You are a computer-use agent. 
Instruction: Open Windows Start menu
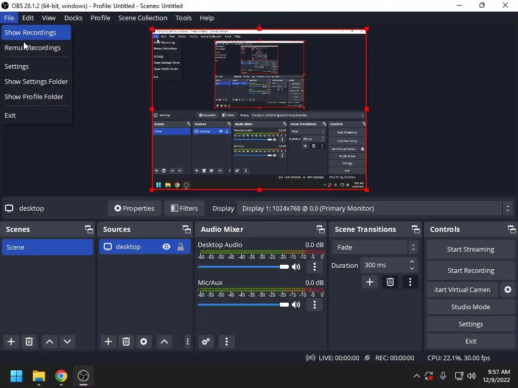coord(16,376)
